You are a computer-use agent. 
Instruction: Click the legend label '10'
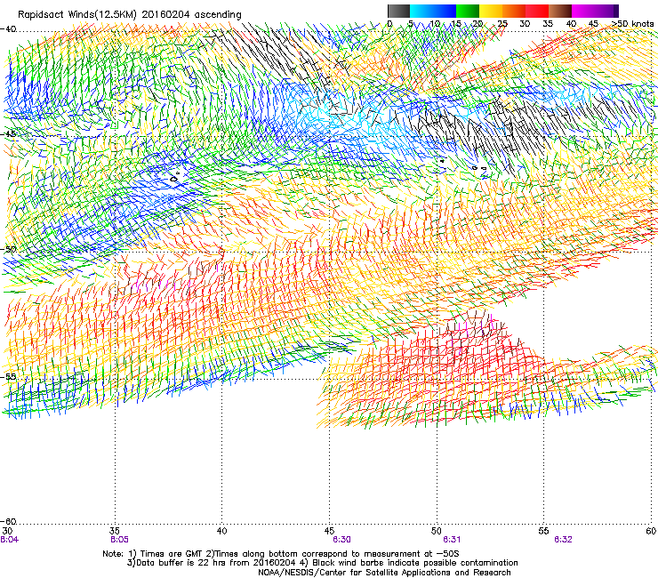pyautogui.click(x=435, y=24)
